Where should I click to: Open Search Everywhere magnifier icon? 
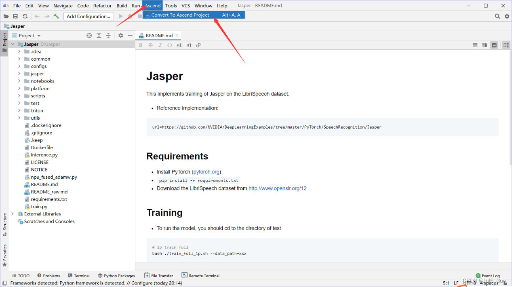(497, 16)
